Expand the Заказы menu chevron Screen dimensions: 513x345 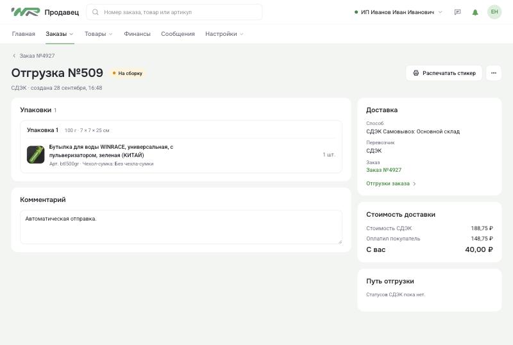71,34
